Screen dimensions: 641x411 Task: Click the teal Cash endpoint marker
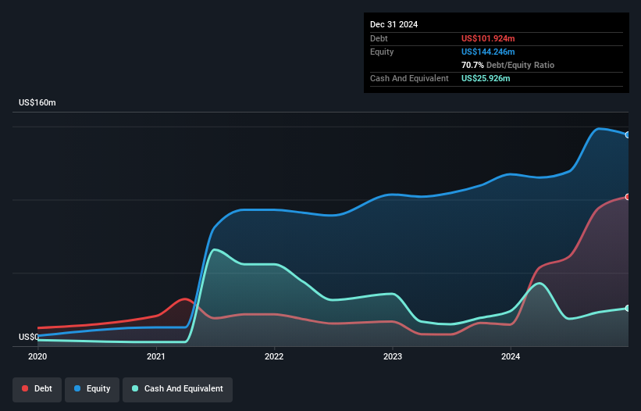[x=628, y=309]
